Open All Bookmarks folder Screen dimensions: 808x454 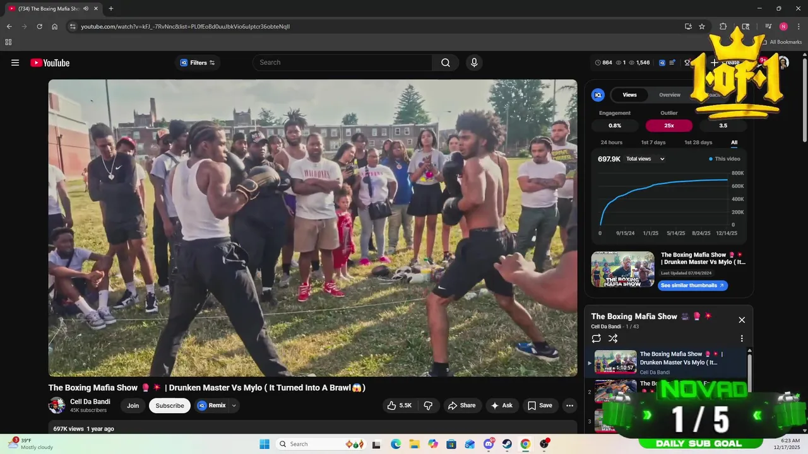coord(781,42)
